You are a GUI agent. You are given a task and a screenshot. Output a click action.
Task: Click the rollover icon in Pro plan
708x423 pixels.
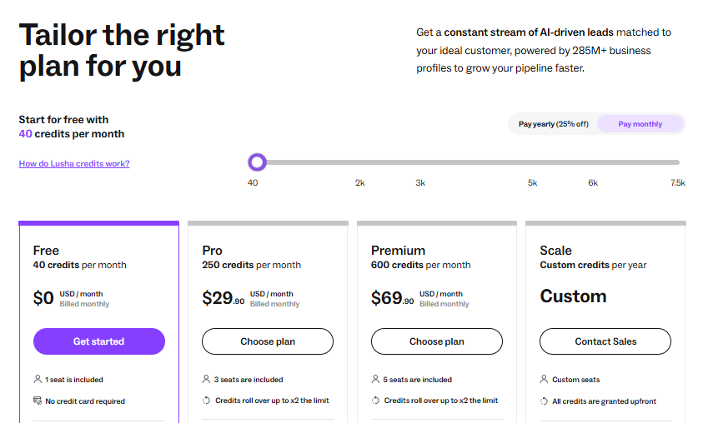[x=207, y=401]
